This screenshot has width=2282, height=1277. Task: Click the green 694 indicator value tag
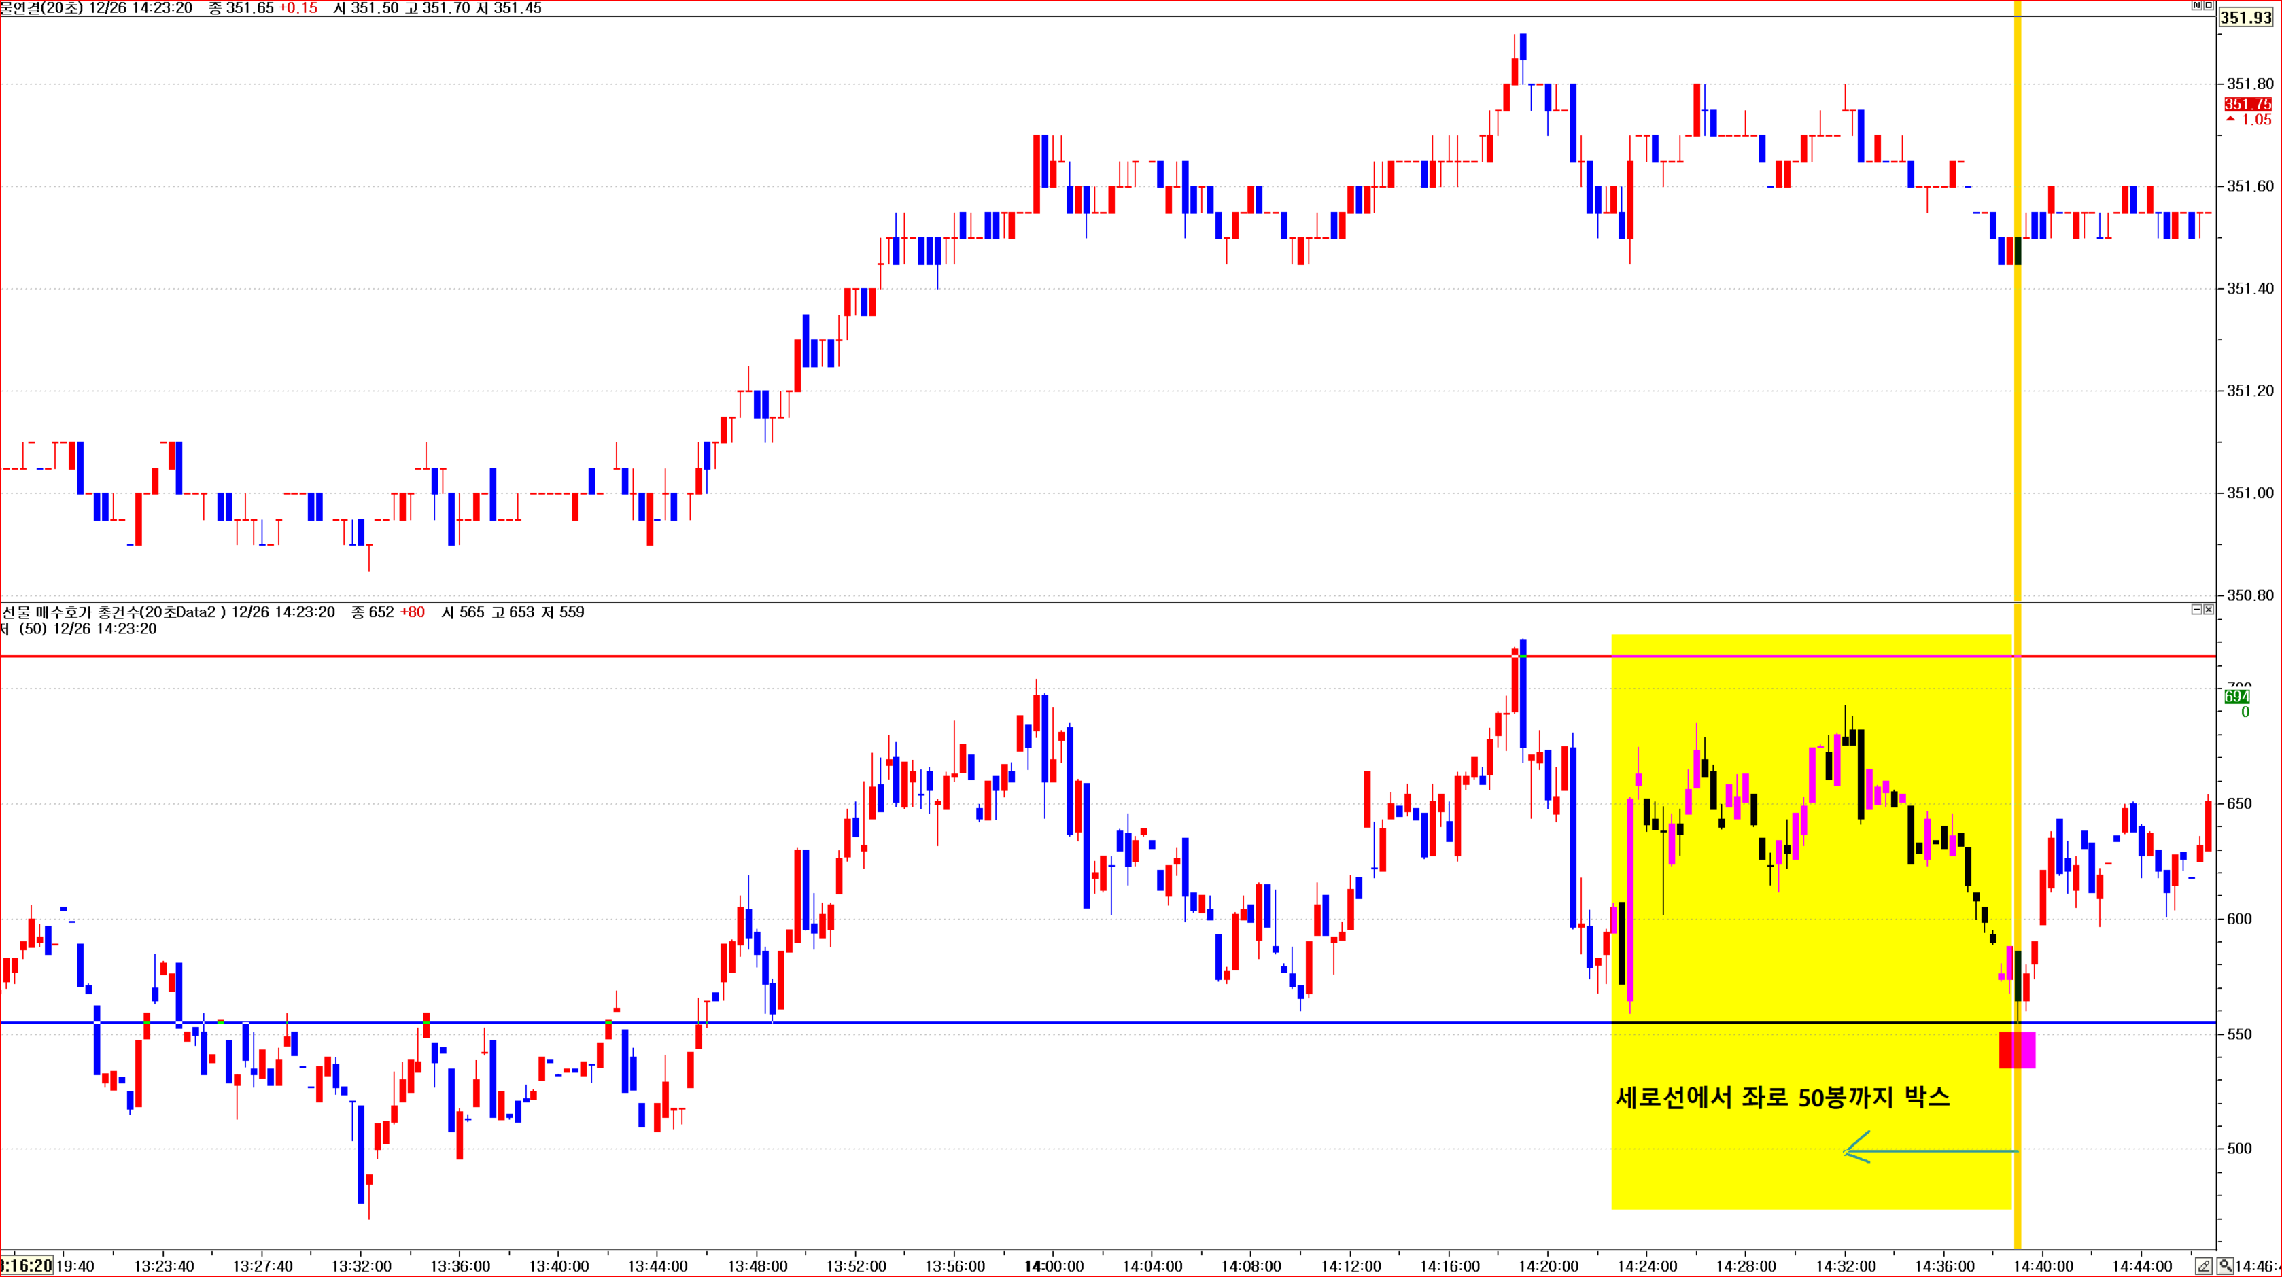[x=2237, y=697]
